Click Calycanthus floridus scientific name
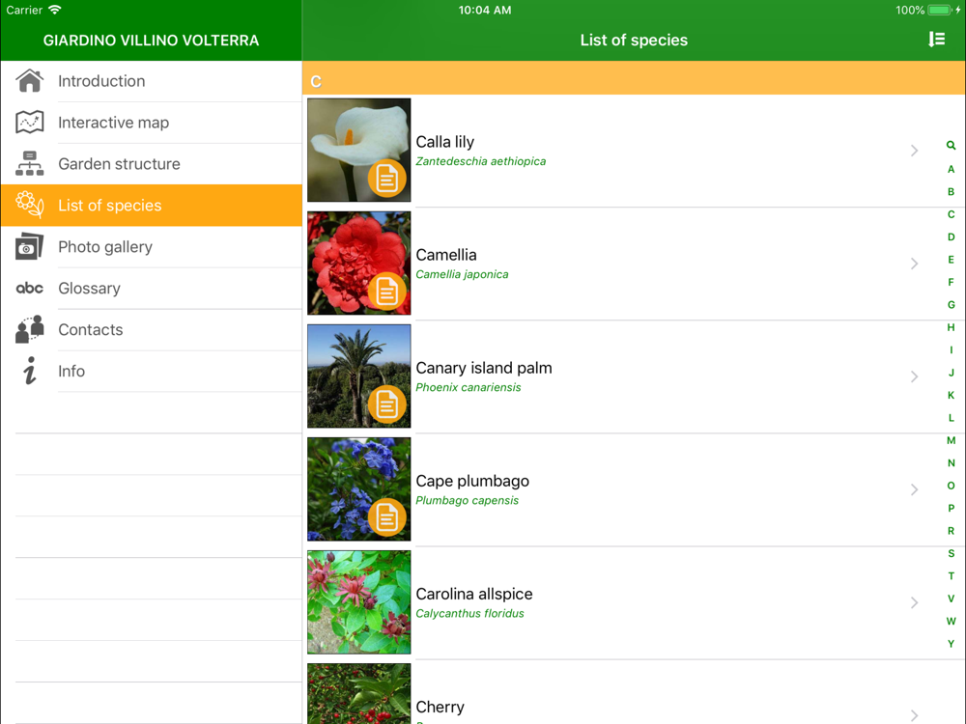Screen dimensions: 966x724 click(470, 614)
